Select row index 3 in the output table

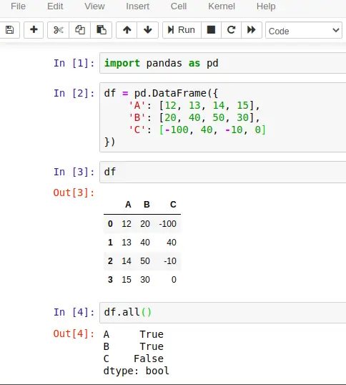(110, 279)
